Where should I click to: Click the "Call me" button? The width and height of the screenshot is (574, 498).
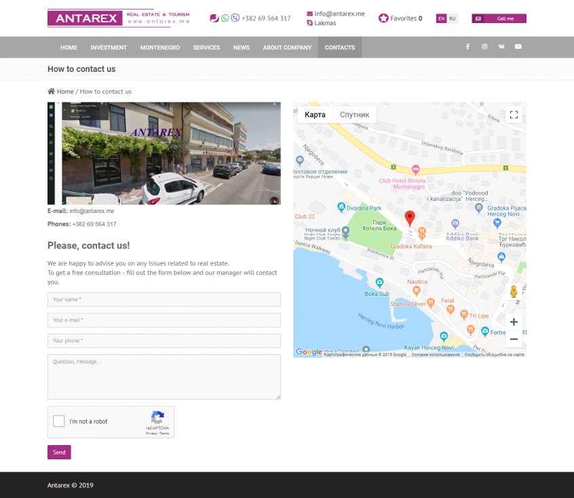[x=499, y=18]
